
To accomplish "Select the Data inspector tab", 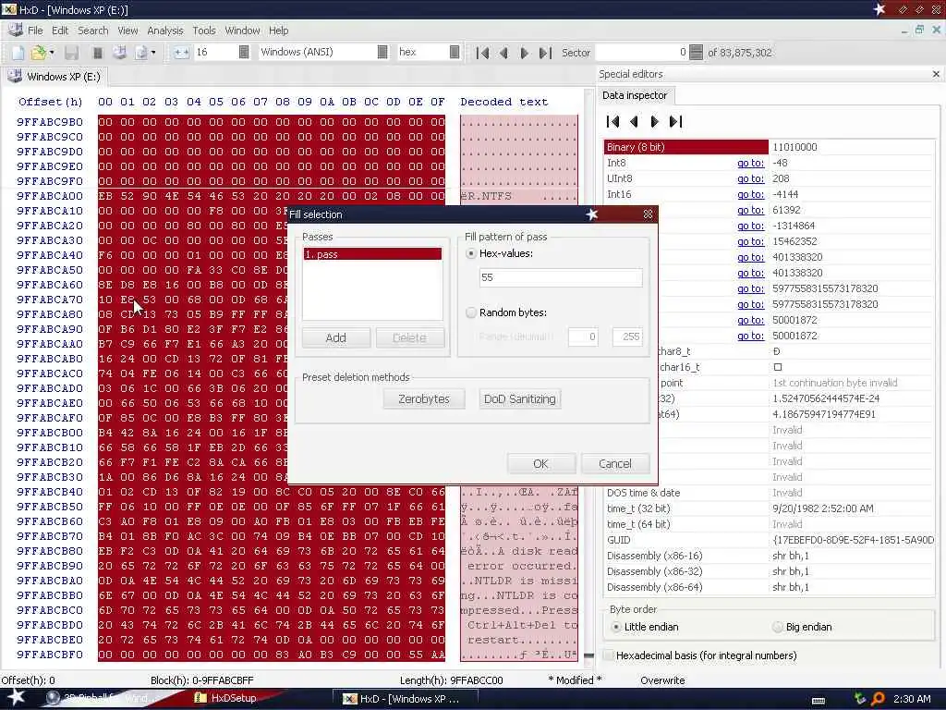I will pyautogui.click(x=635, y=95).
